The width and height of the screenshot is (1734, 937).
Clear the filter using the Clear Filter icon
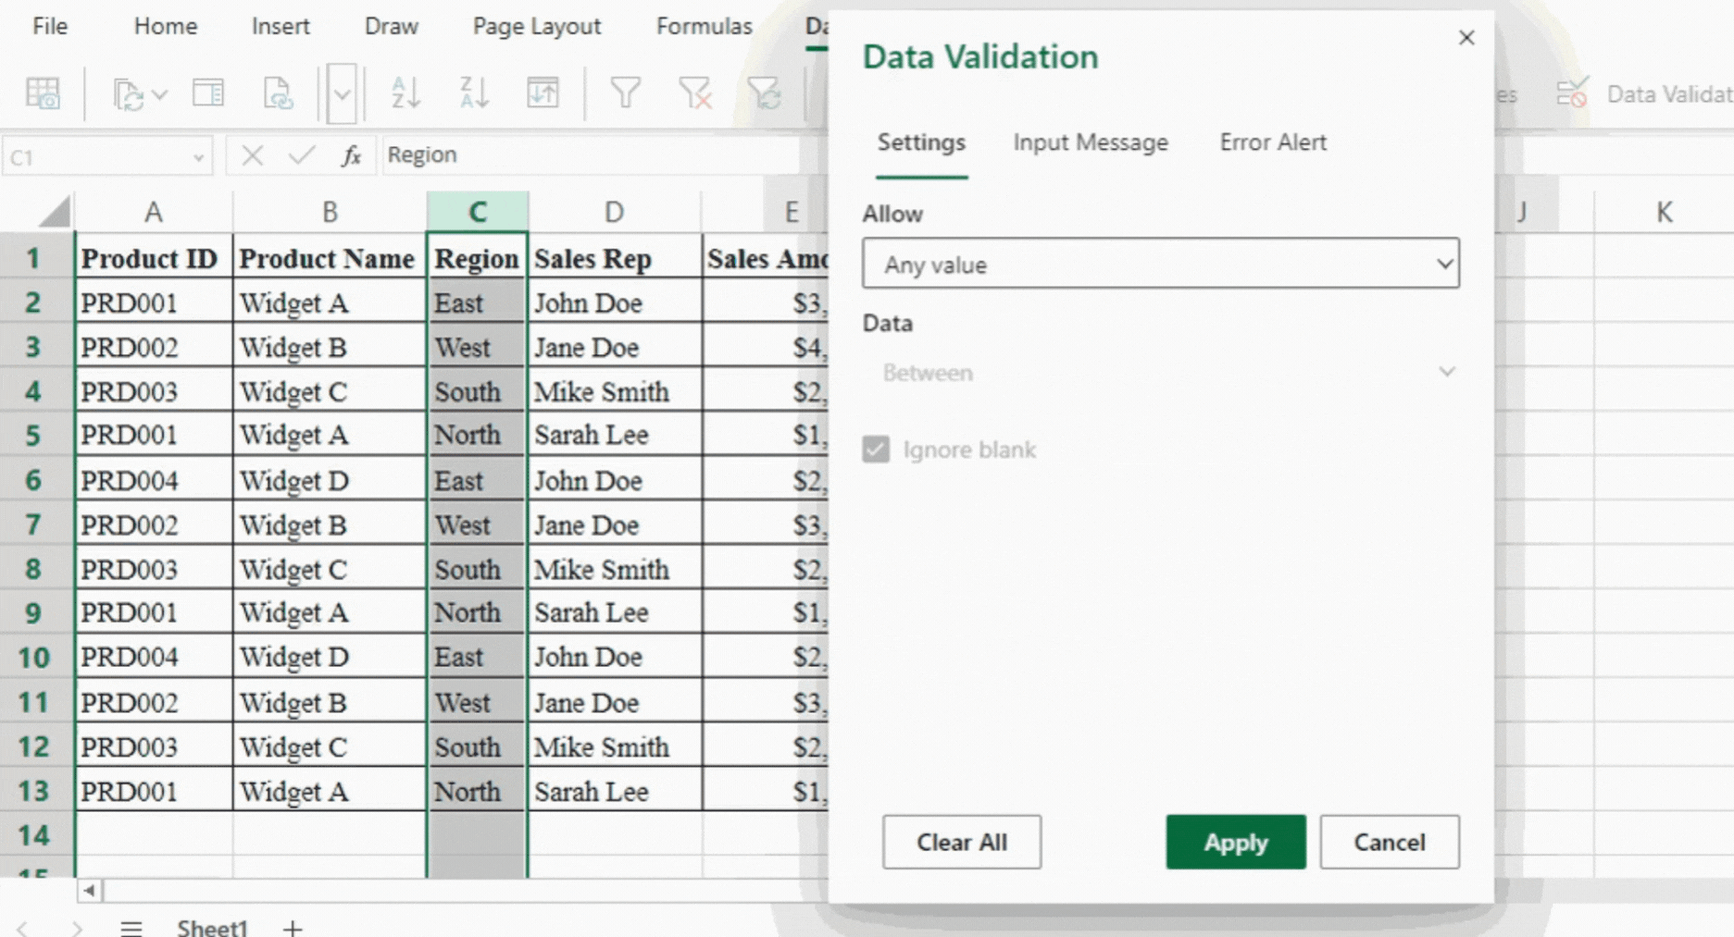(x=695, y=92)
